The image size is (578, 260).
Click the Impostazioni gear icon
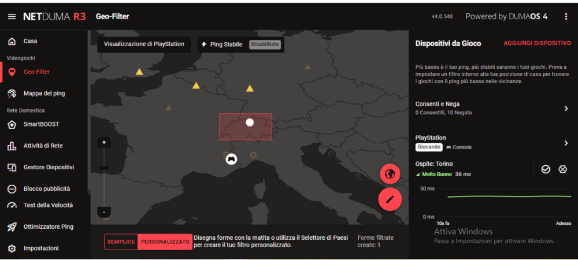[12, 248]
